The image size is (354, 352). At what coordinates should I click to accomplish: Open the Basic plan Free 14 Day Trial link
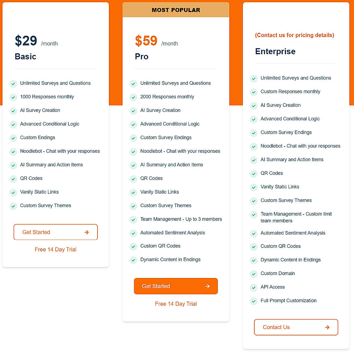coord(56,250)
